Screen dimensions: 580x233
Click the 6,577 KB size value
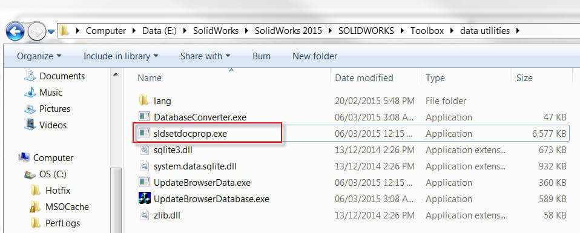coord(549,134)
